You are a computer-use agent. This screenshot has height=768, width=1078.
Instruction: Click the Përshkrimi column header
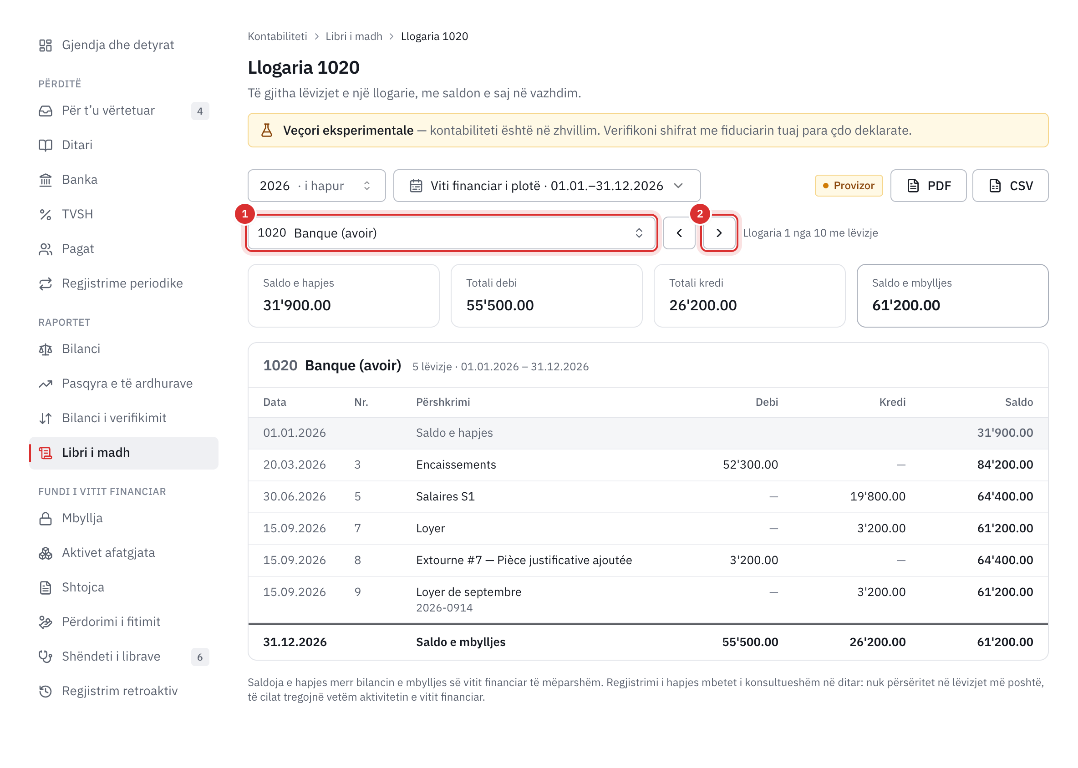[x=443, y=402]
